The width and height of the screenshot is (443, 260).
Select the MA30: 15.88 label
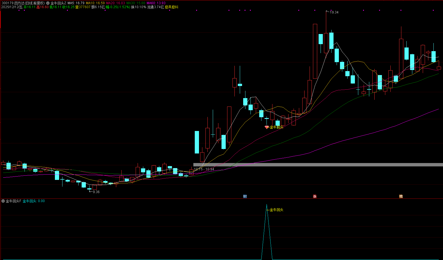pos(136,3)
